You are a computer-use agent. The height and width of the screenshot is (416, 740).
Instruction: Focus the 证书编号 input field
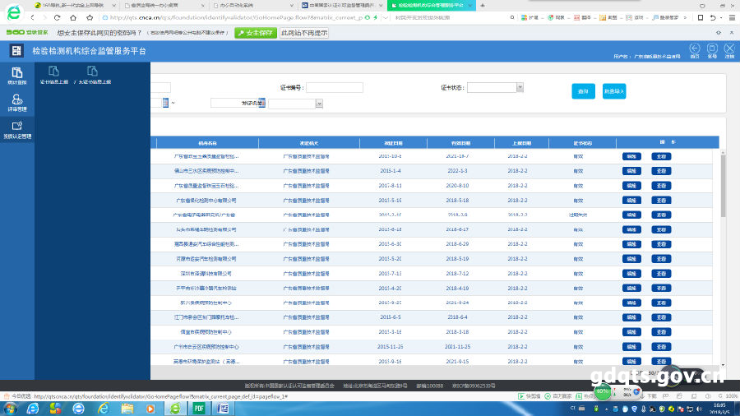tap(335, 87)
